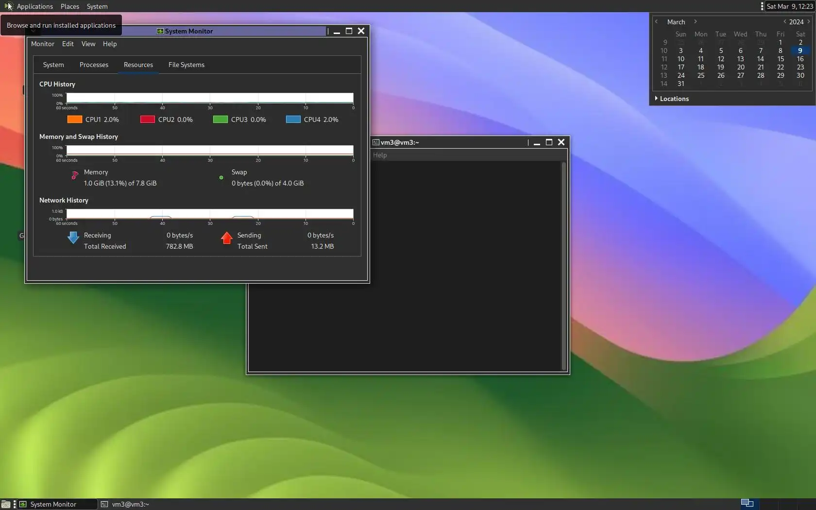Switch to the System tab
The height and width of the screenshot is (510, 816).
point(53,65)
